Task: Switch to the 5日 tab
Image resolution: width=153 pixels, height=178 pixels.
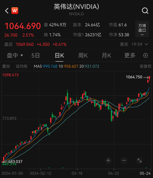Action: pyautogui.click(x=36, y=56)
